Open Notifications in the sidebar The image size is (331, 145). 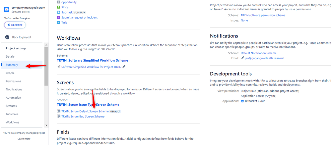pyautogui.click(x=14, y=89)
